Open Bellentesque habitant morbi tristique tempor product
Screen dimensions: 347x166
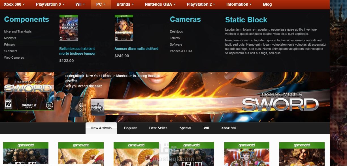click(x=77, y=51)
